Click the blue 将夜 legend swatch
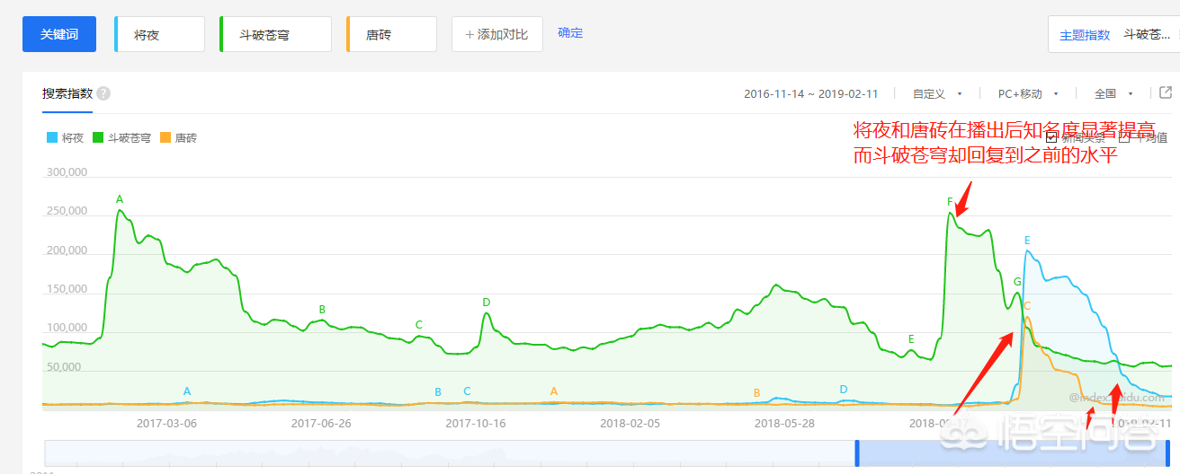The width and height of the screenshot is (1180, 474). point(51,138)
